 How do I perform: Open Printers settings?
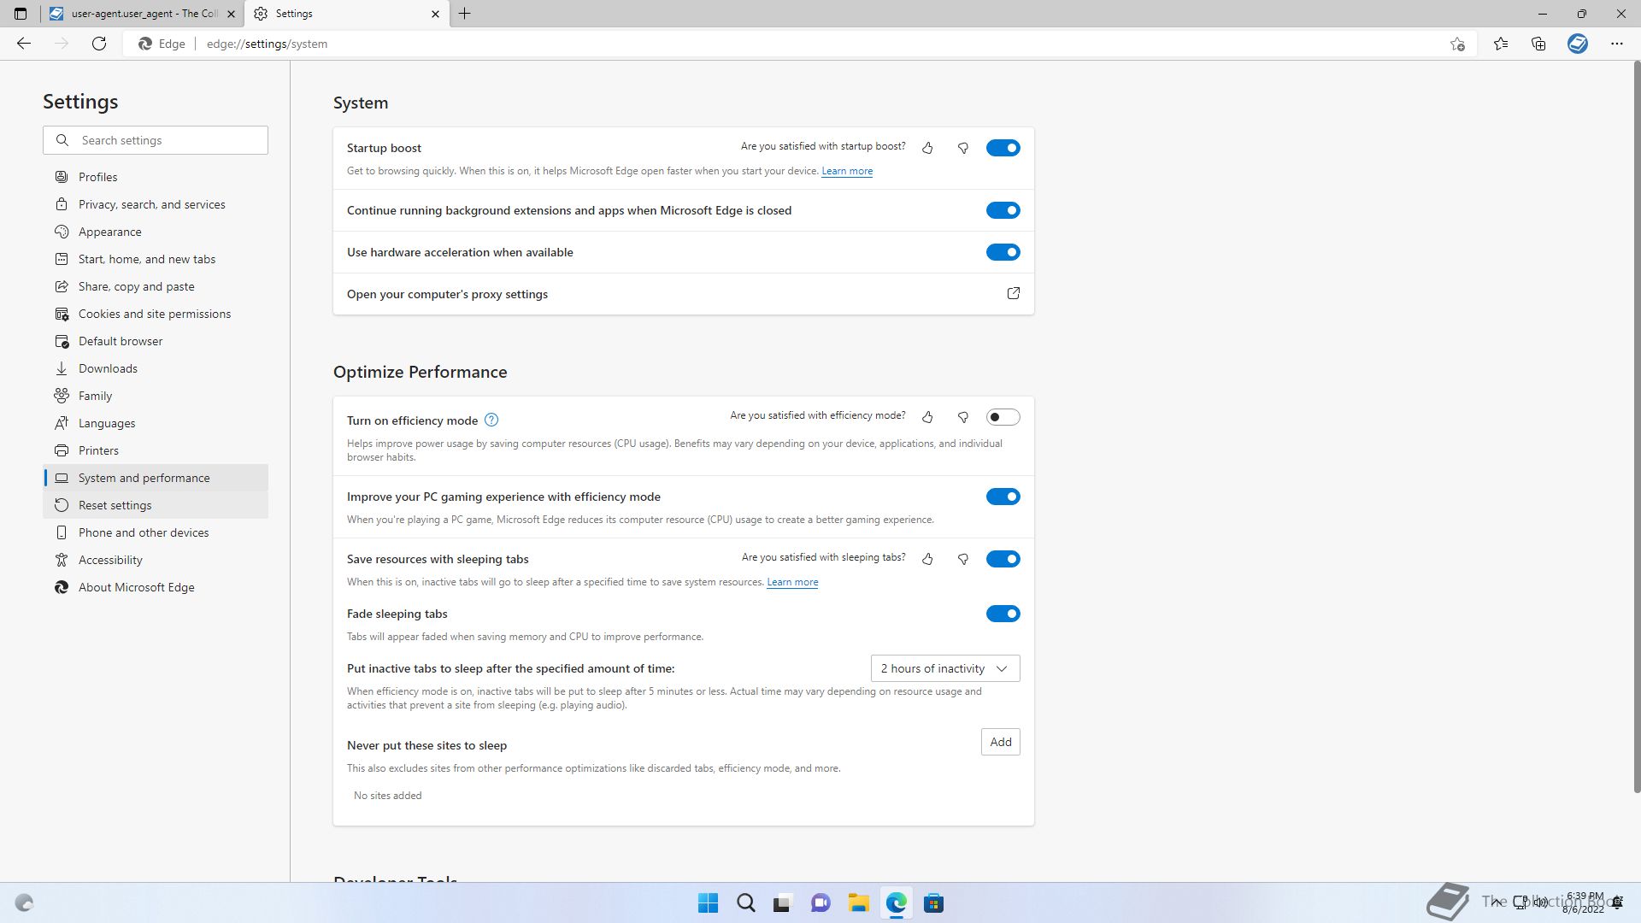point(156,450)
